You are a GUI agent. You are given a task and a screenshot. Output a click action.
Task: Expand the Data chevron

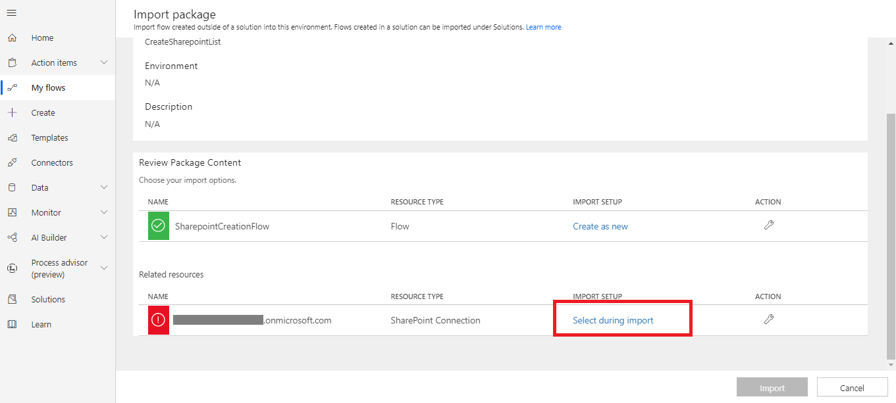click(x=104, y=187)
